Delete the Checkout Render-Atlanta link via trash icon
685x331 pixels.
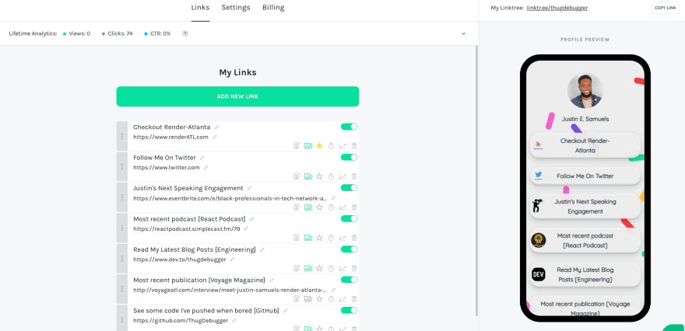coord(354,145)
